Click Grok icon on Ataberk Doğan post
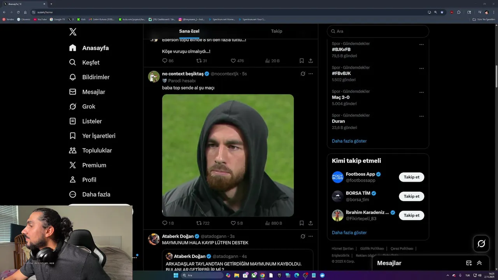Viewport: 498px width, 280px height. (x=303, y=236)
